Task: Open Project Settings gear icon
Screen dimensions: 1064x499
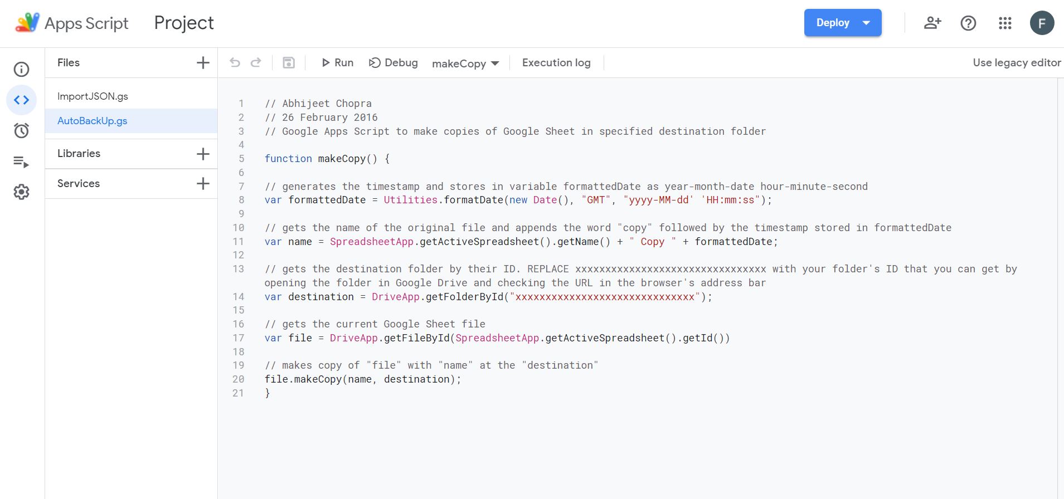Action: tap(21, 192)
